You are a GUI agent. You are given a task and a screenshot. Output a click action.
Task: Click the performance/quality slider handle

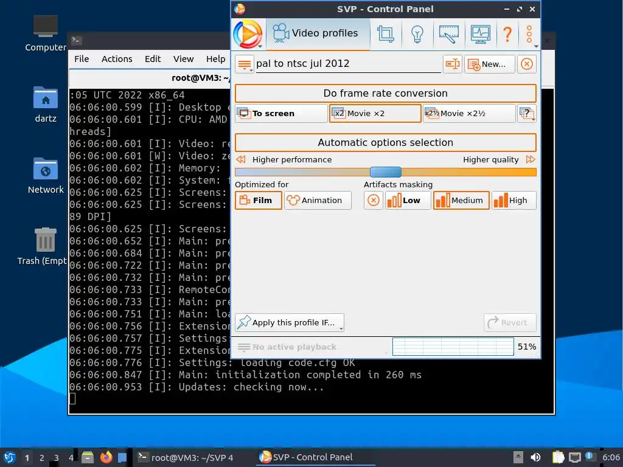(x=385, y=172)
